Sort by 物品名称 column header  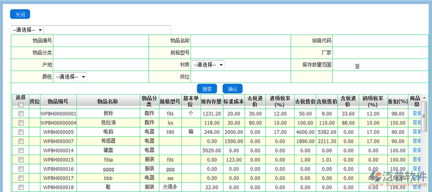coord(108,101)
